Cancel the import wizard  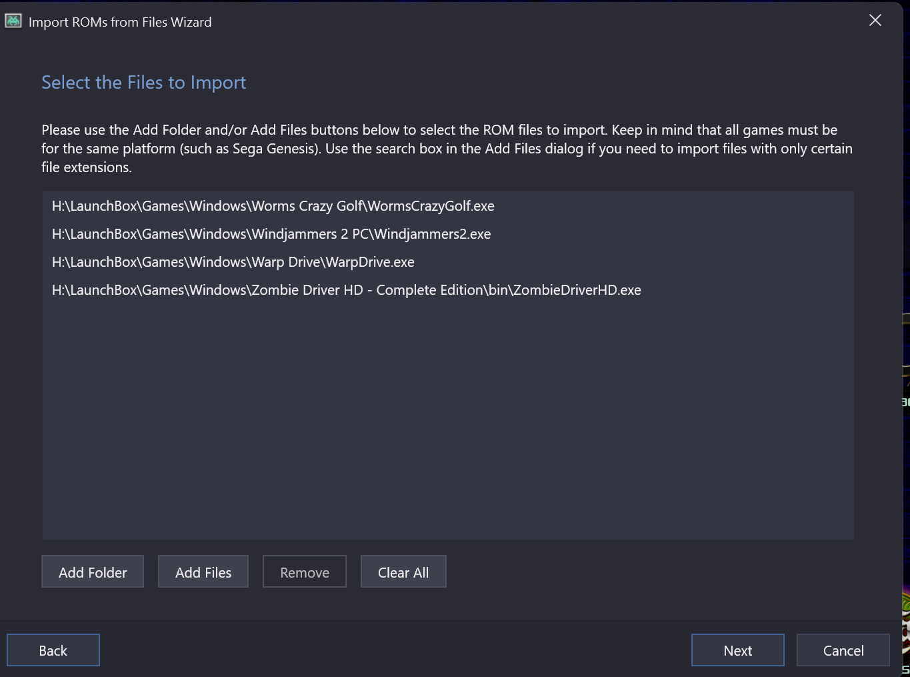coord(843,650)
